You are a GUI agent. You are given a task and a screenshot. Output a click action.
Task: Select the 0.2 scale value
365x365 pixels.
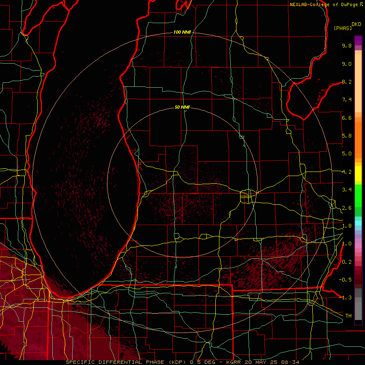tap(347, 262)
